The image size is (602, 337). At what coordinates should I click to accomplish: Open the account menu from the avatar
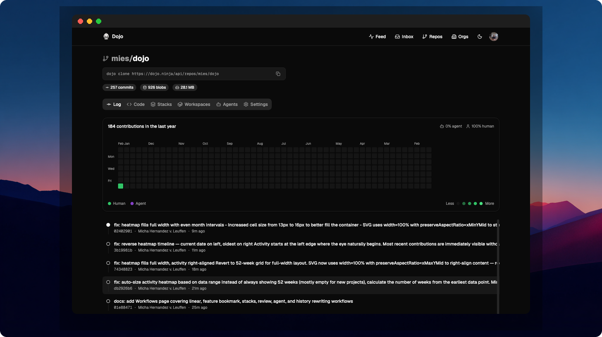(x=494, y=36)
